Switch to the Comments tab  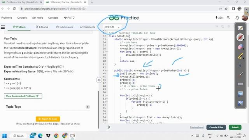pyautogui.click(x=87, y=27)
